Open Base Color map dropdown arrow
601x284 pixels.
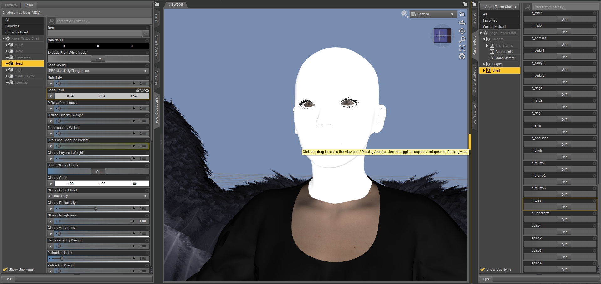point(51,96)
